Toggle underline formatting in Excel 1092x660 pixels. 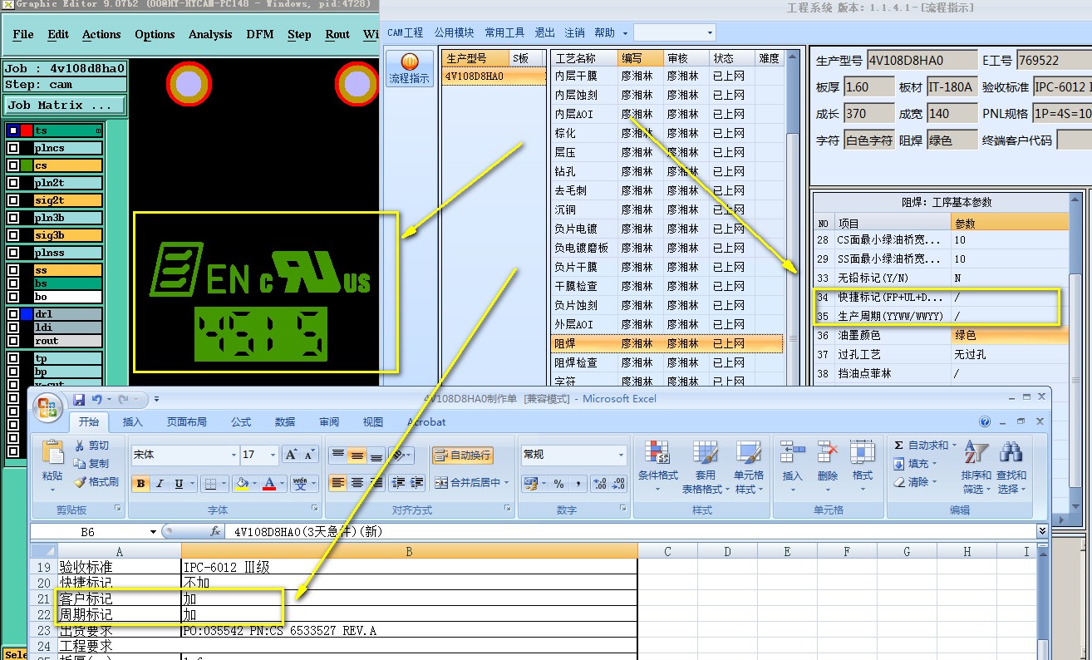point(179,484)
